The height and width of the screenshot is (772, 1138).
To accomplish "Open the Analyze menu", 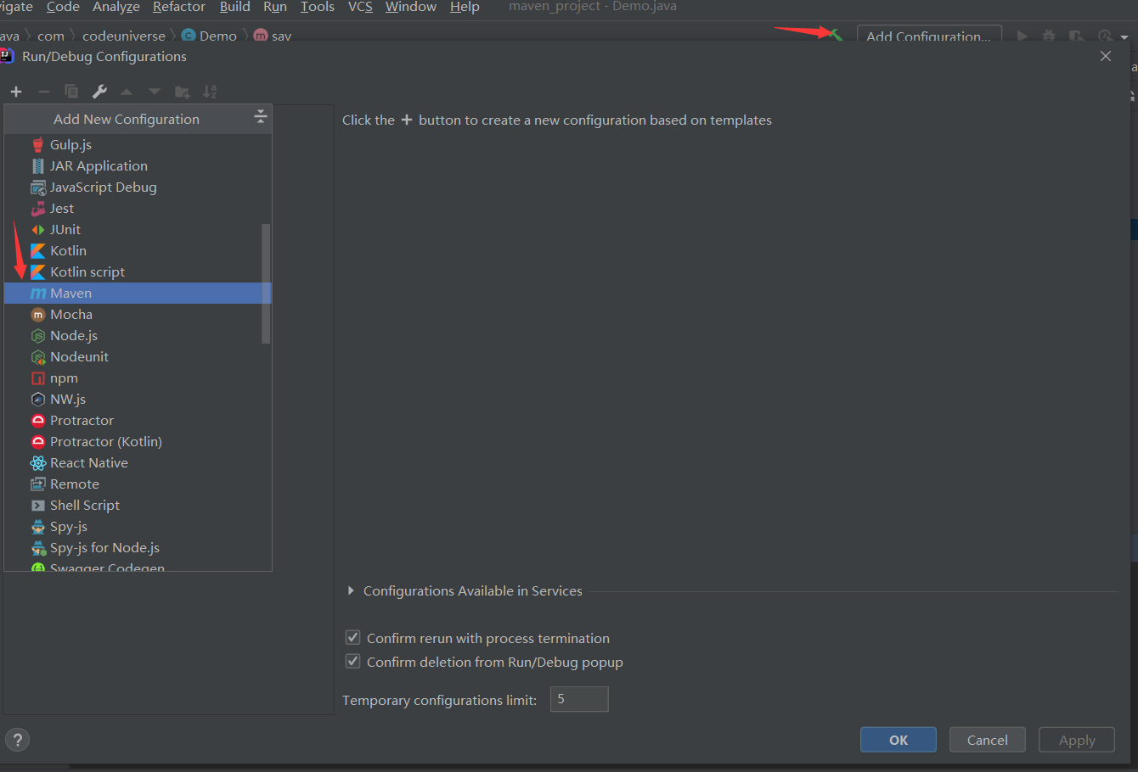I will (x=116, y=7).
